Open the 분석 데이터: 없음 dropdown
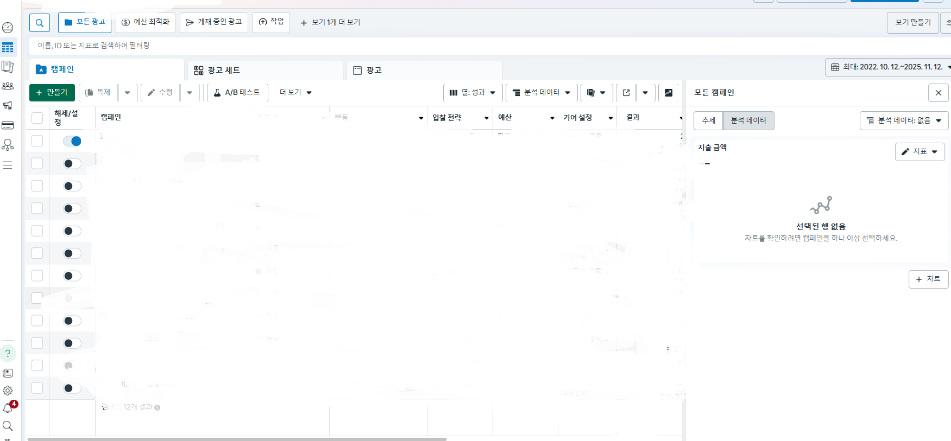 tap(904, 120)
